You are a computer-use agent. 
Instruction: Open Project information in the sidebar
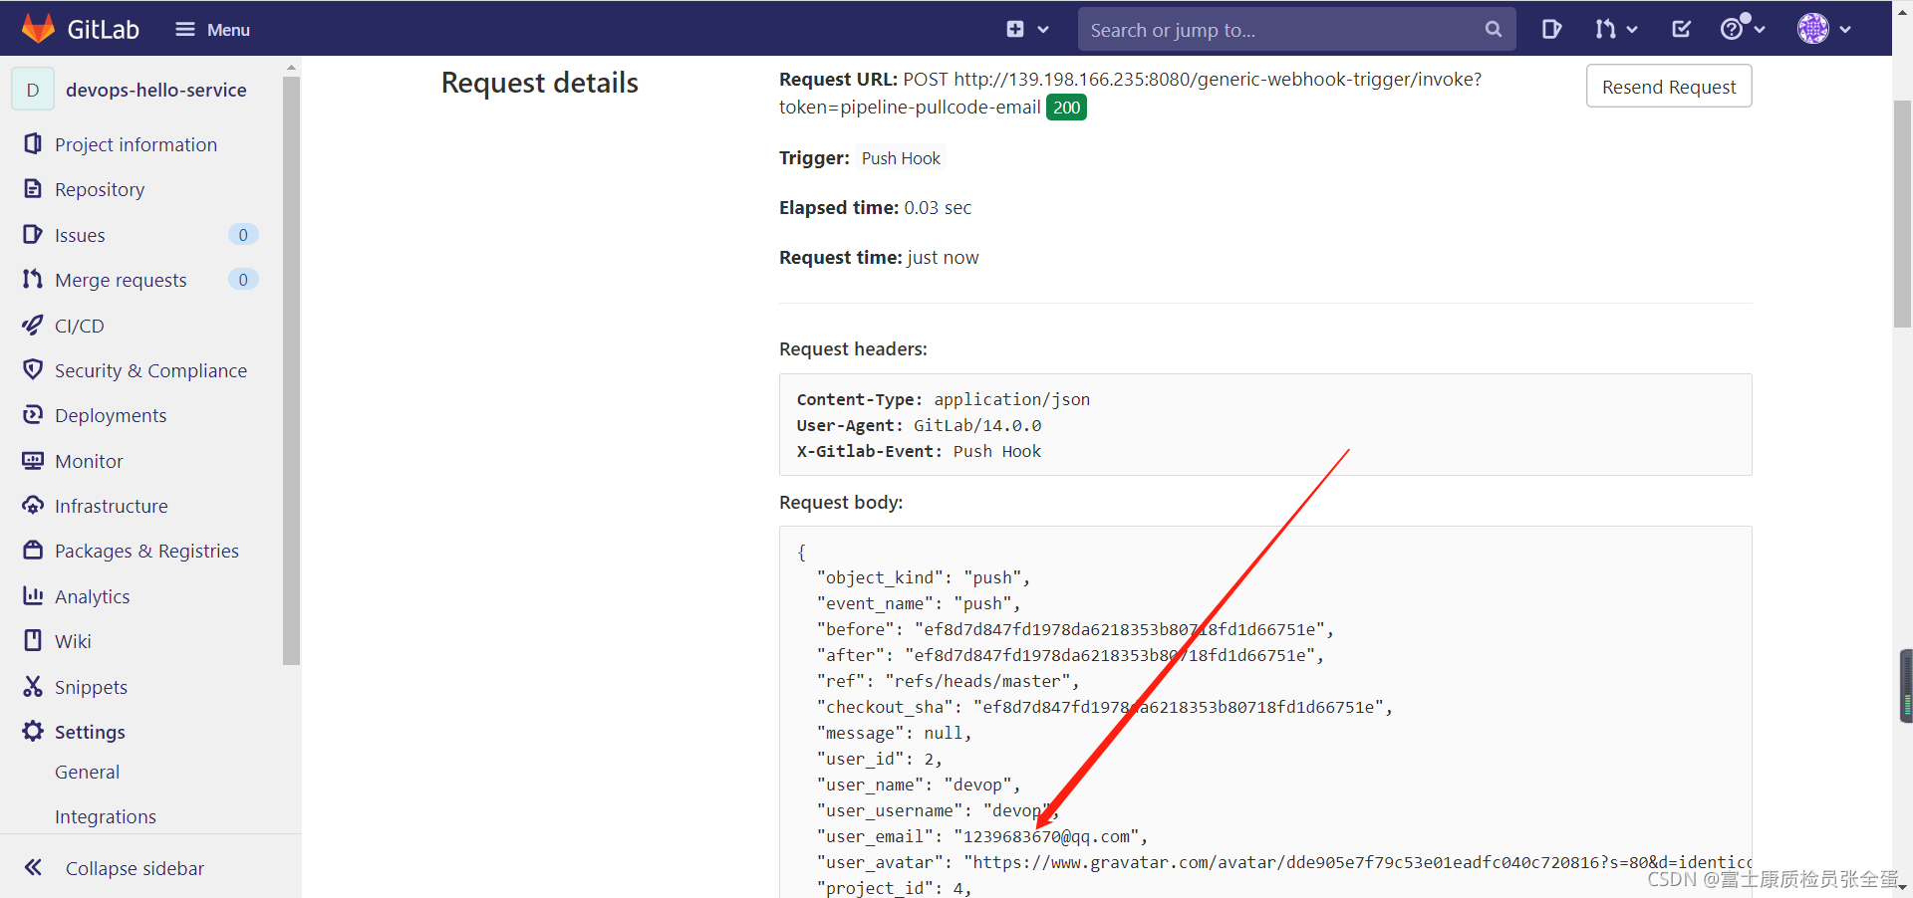136,144
